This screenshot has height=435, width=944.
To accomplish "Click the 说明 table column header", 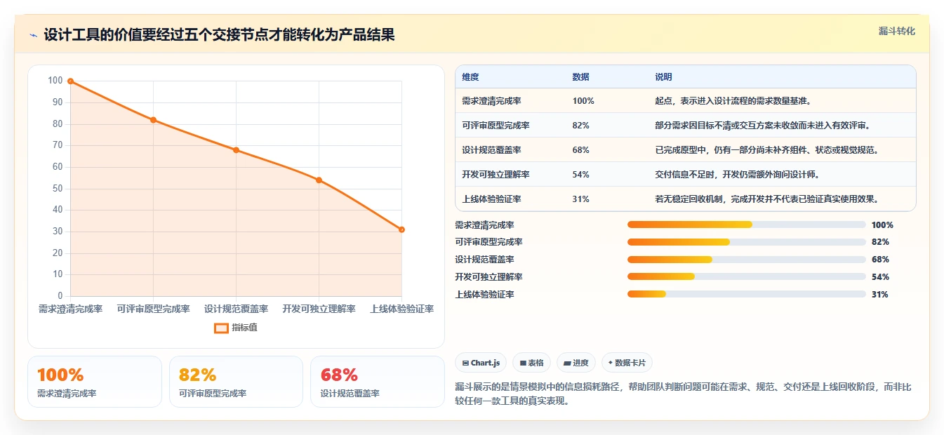I will tap(663, 77).
